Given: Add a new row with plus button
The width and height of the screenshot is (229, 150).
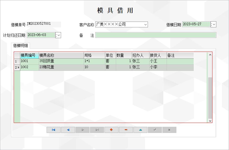Looking at the screenshot, I should pyautogui.click(x=111, y=130).
